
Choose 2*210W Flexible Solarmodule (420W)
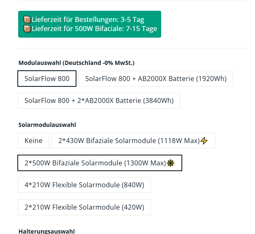click(x=84, y=207)
